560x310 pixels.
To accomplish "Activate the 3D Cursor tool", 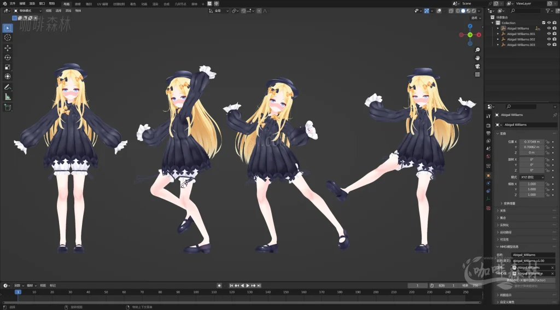I will [8, 38].
